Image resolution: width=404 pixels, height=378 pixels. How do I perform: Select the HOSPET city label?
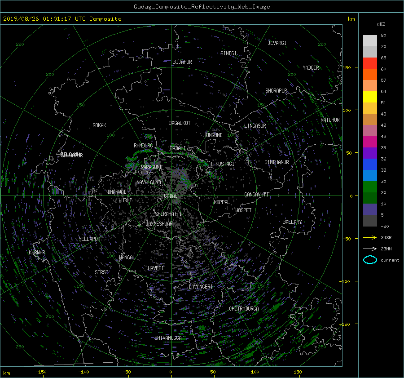tap(243, 210)
